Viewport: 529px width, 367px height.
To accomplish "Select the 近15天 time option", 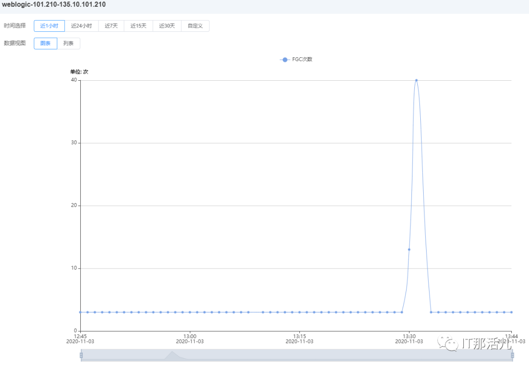I will click(138, 26).
